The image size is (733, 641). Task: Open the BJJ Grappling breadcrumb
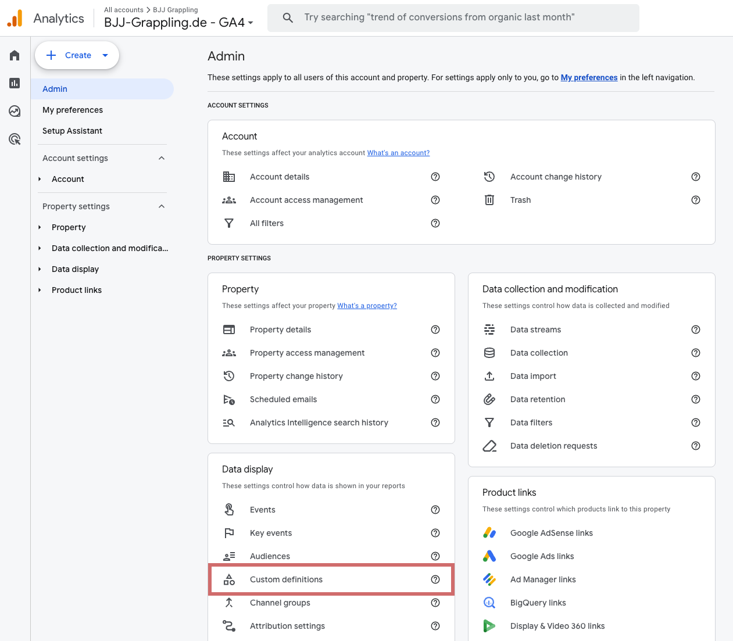pyautogui.click(x=176, y=10)
